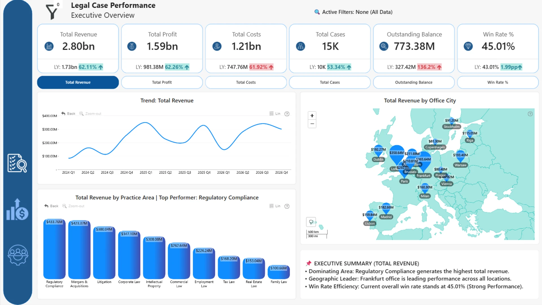The image size is (542, 305).
Task: Select the Intellectual Property bar
Action: pos(154,258)
